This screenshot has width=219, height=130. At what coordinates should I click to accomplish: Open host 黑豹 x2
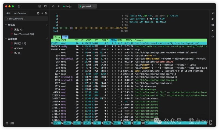18,29
